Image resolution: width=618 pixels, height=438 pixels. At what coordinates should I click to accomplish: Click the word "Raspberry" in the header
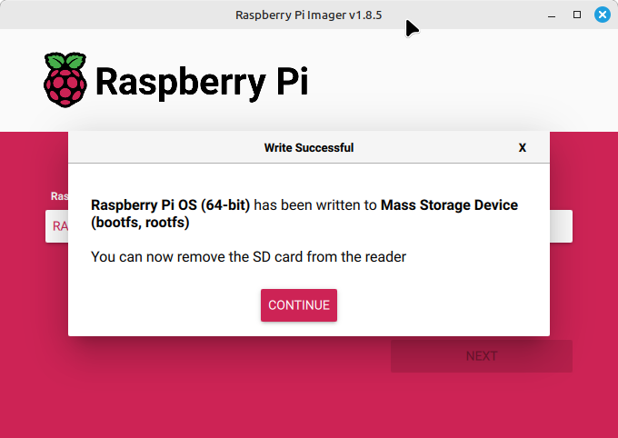tap(181, 83)
